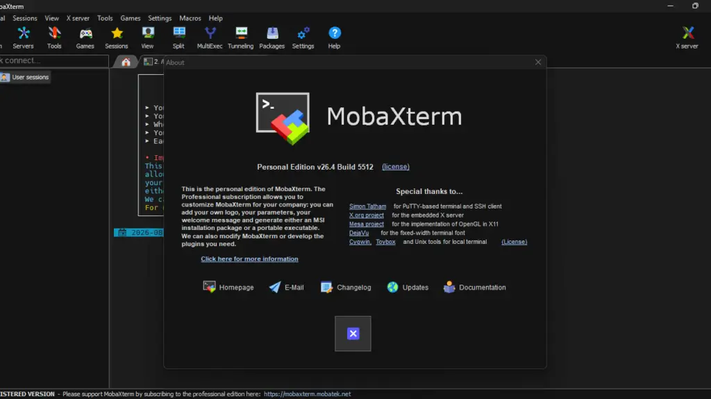The image size is (711, 399).
Task: Click the Personal Edition version text
Action: point(315,167)
